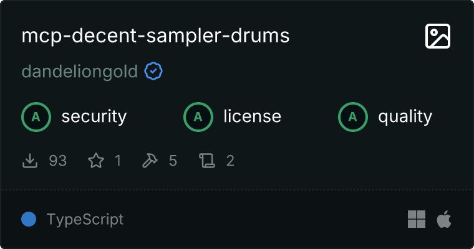Click the quality grade A badge
Screen dimensions: 474x249
(x=352, y=116)
